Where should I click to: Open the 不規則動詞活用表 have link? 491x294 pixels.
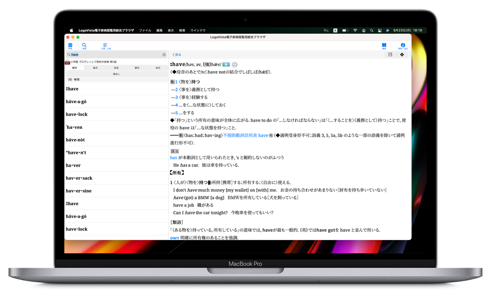(245, 136)
